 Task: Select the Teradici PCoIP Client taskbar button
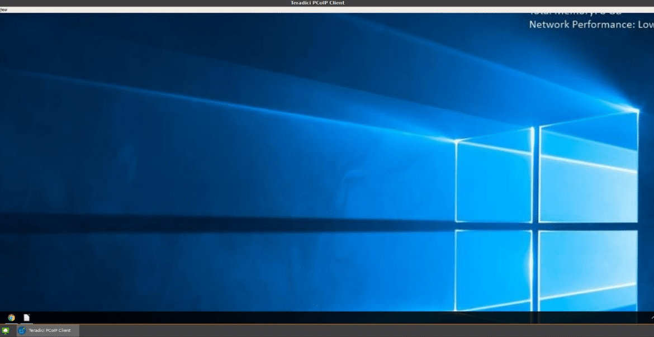48,330
